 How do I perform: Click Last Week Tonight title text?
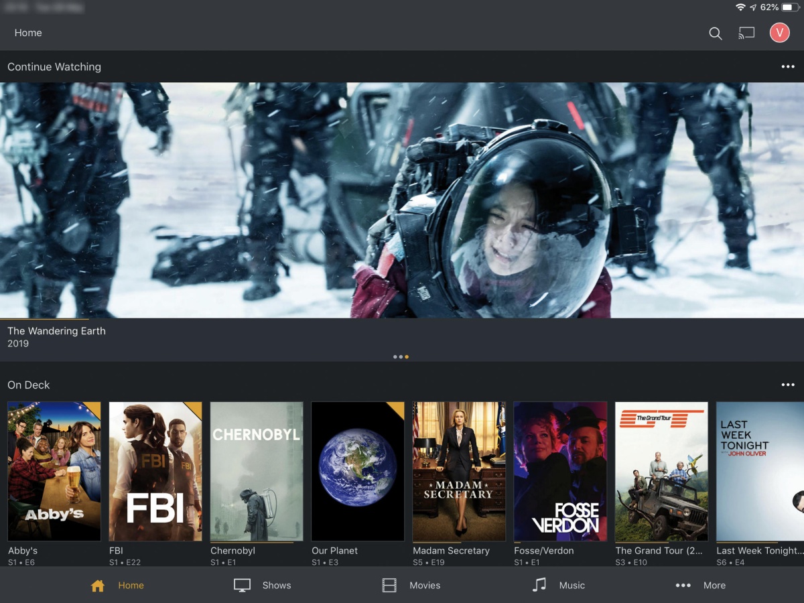point(760,551)
